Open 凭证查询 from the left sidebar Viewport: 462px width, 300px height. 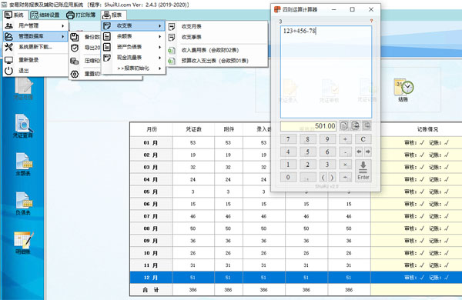coord(23,126)
